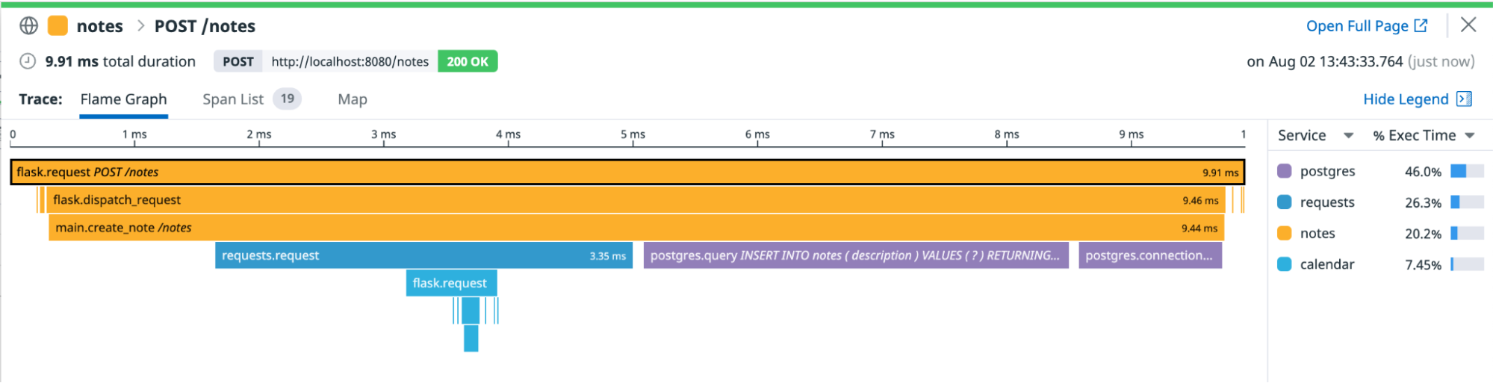Click the requests blue legend swatch
1493x383 pixels.
pyautogui.click(x=1285, y=202)
